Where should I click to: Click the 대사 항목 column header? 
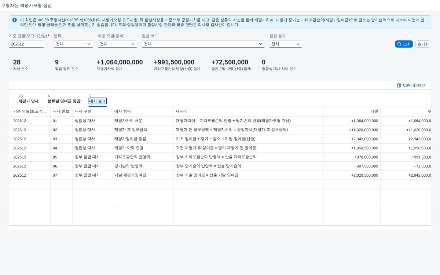pos(143,112)
